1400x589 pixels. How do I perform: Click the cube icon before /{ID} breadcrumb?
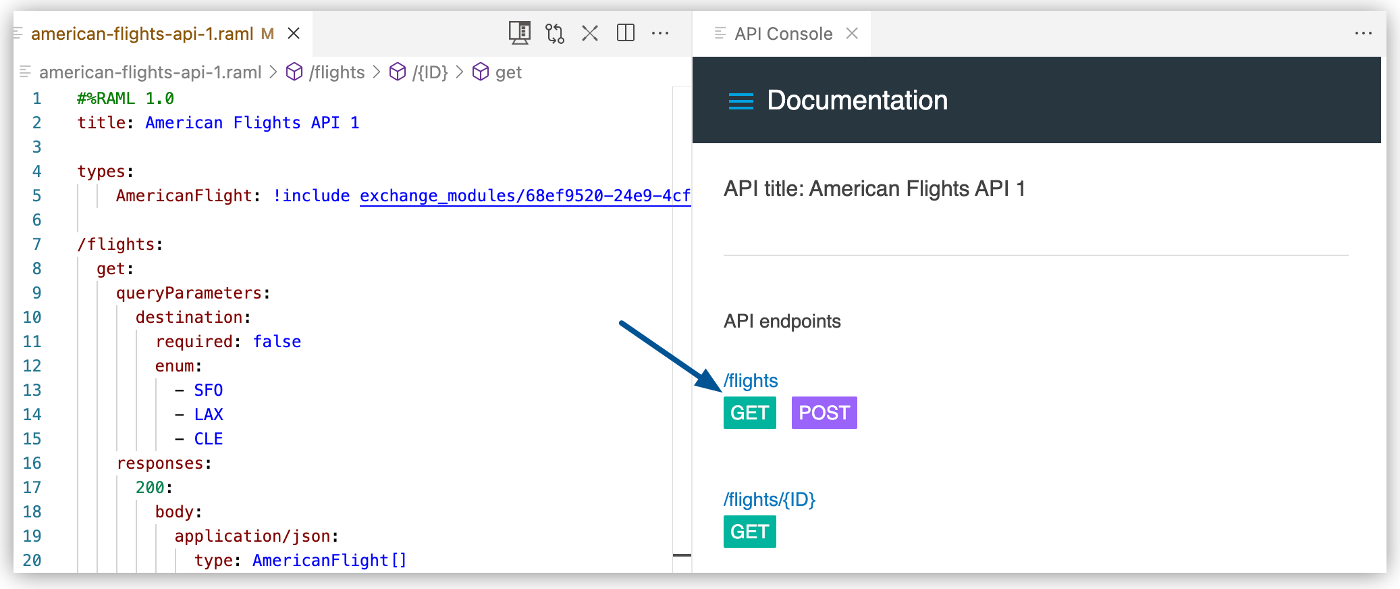398,72
